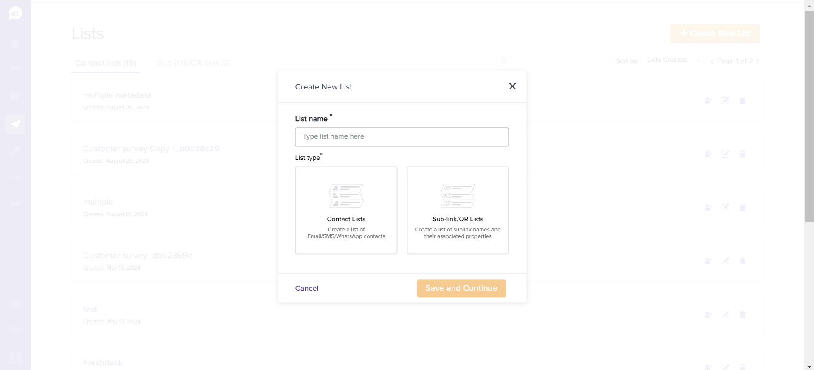Click the dt logo at top left
This screenshot has height=370, width=814.
point(15,13)
